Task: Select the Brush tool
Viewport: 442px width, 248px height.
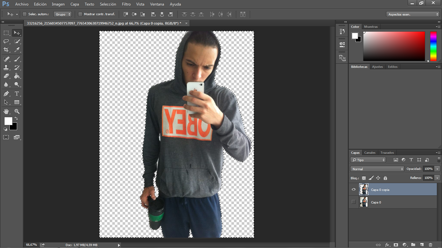Action: [17, 59]
